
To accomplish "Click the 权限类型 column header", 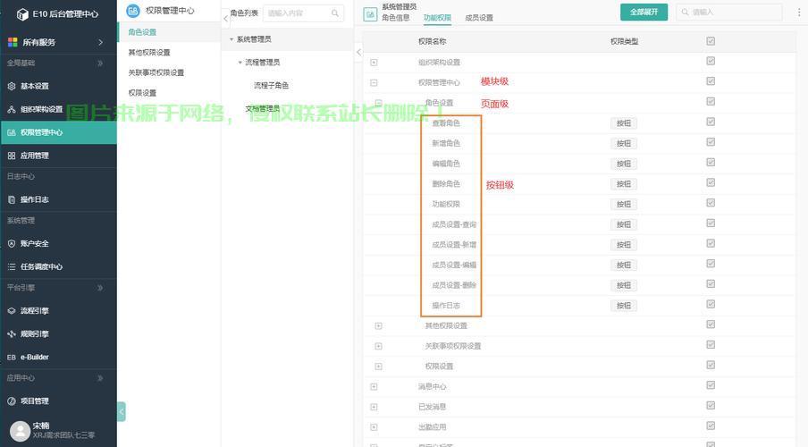I will [x=624, y=41].
